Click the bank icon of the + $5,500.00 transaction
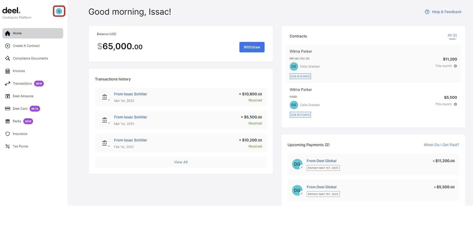The image size is (473, 232). click(105, 120)
